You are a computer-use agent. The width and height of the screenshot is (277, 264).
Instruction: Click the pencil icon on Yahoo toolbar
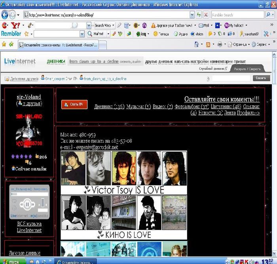coord(30,25)
